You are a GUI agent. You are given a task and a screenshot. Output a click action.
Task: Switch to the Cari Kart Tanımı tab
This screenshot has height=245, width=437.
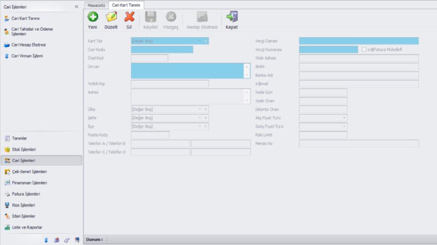click(126, 5)
